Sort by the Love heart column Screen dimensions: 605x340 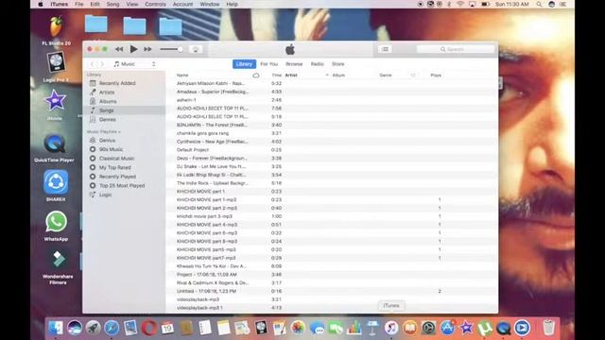413,76
